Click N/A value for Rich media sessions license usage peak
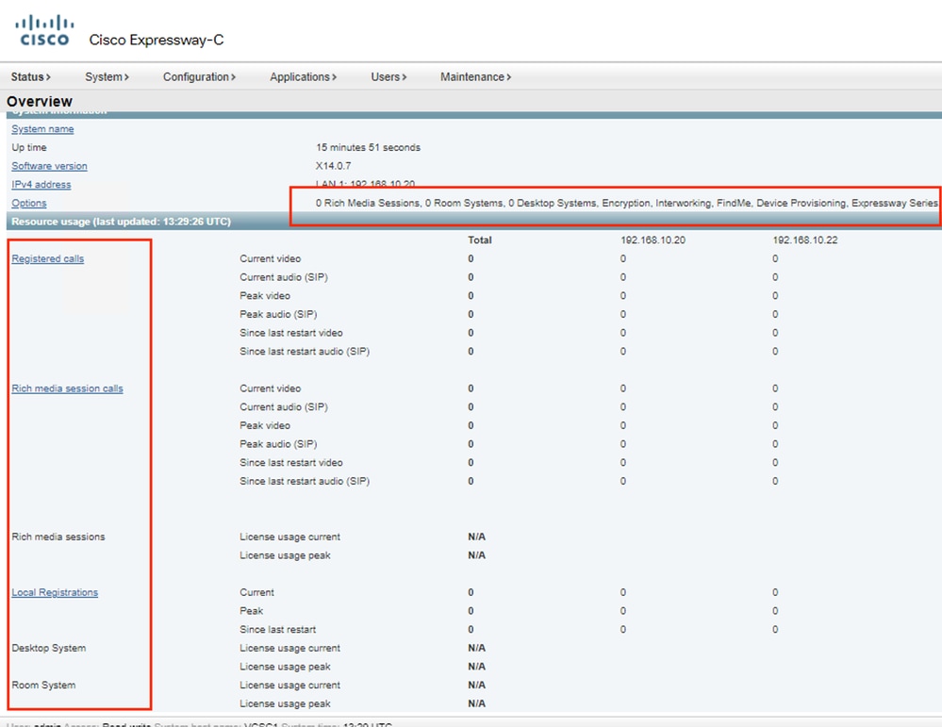 coord(476,555)
